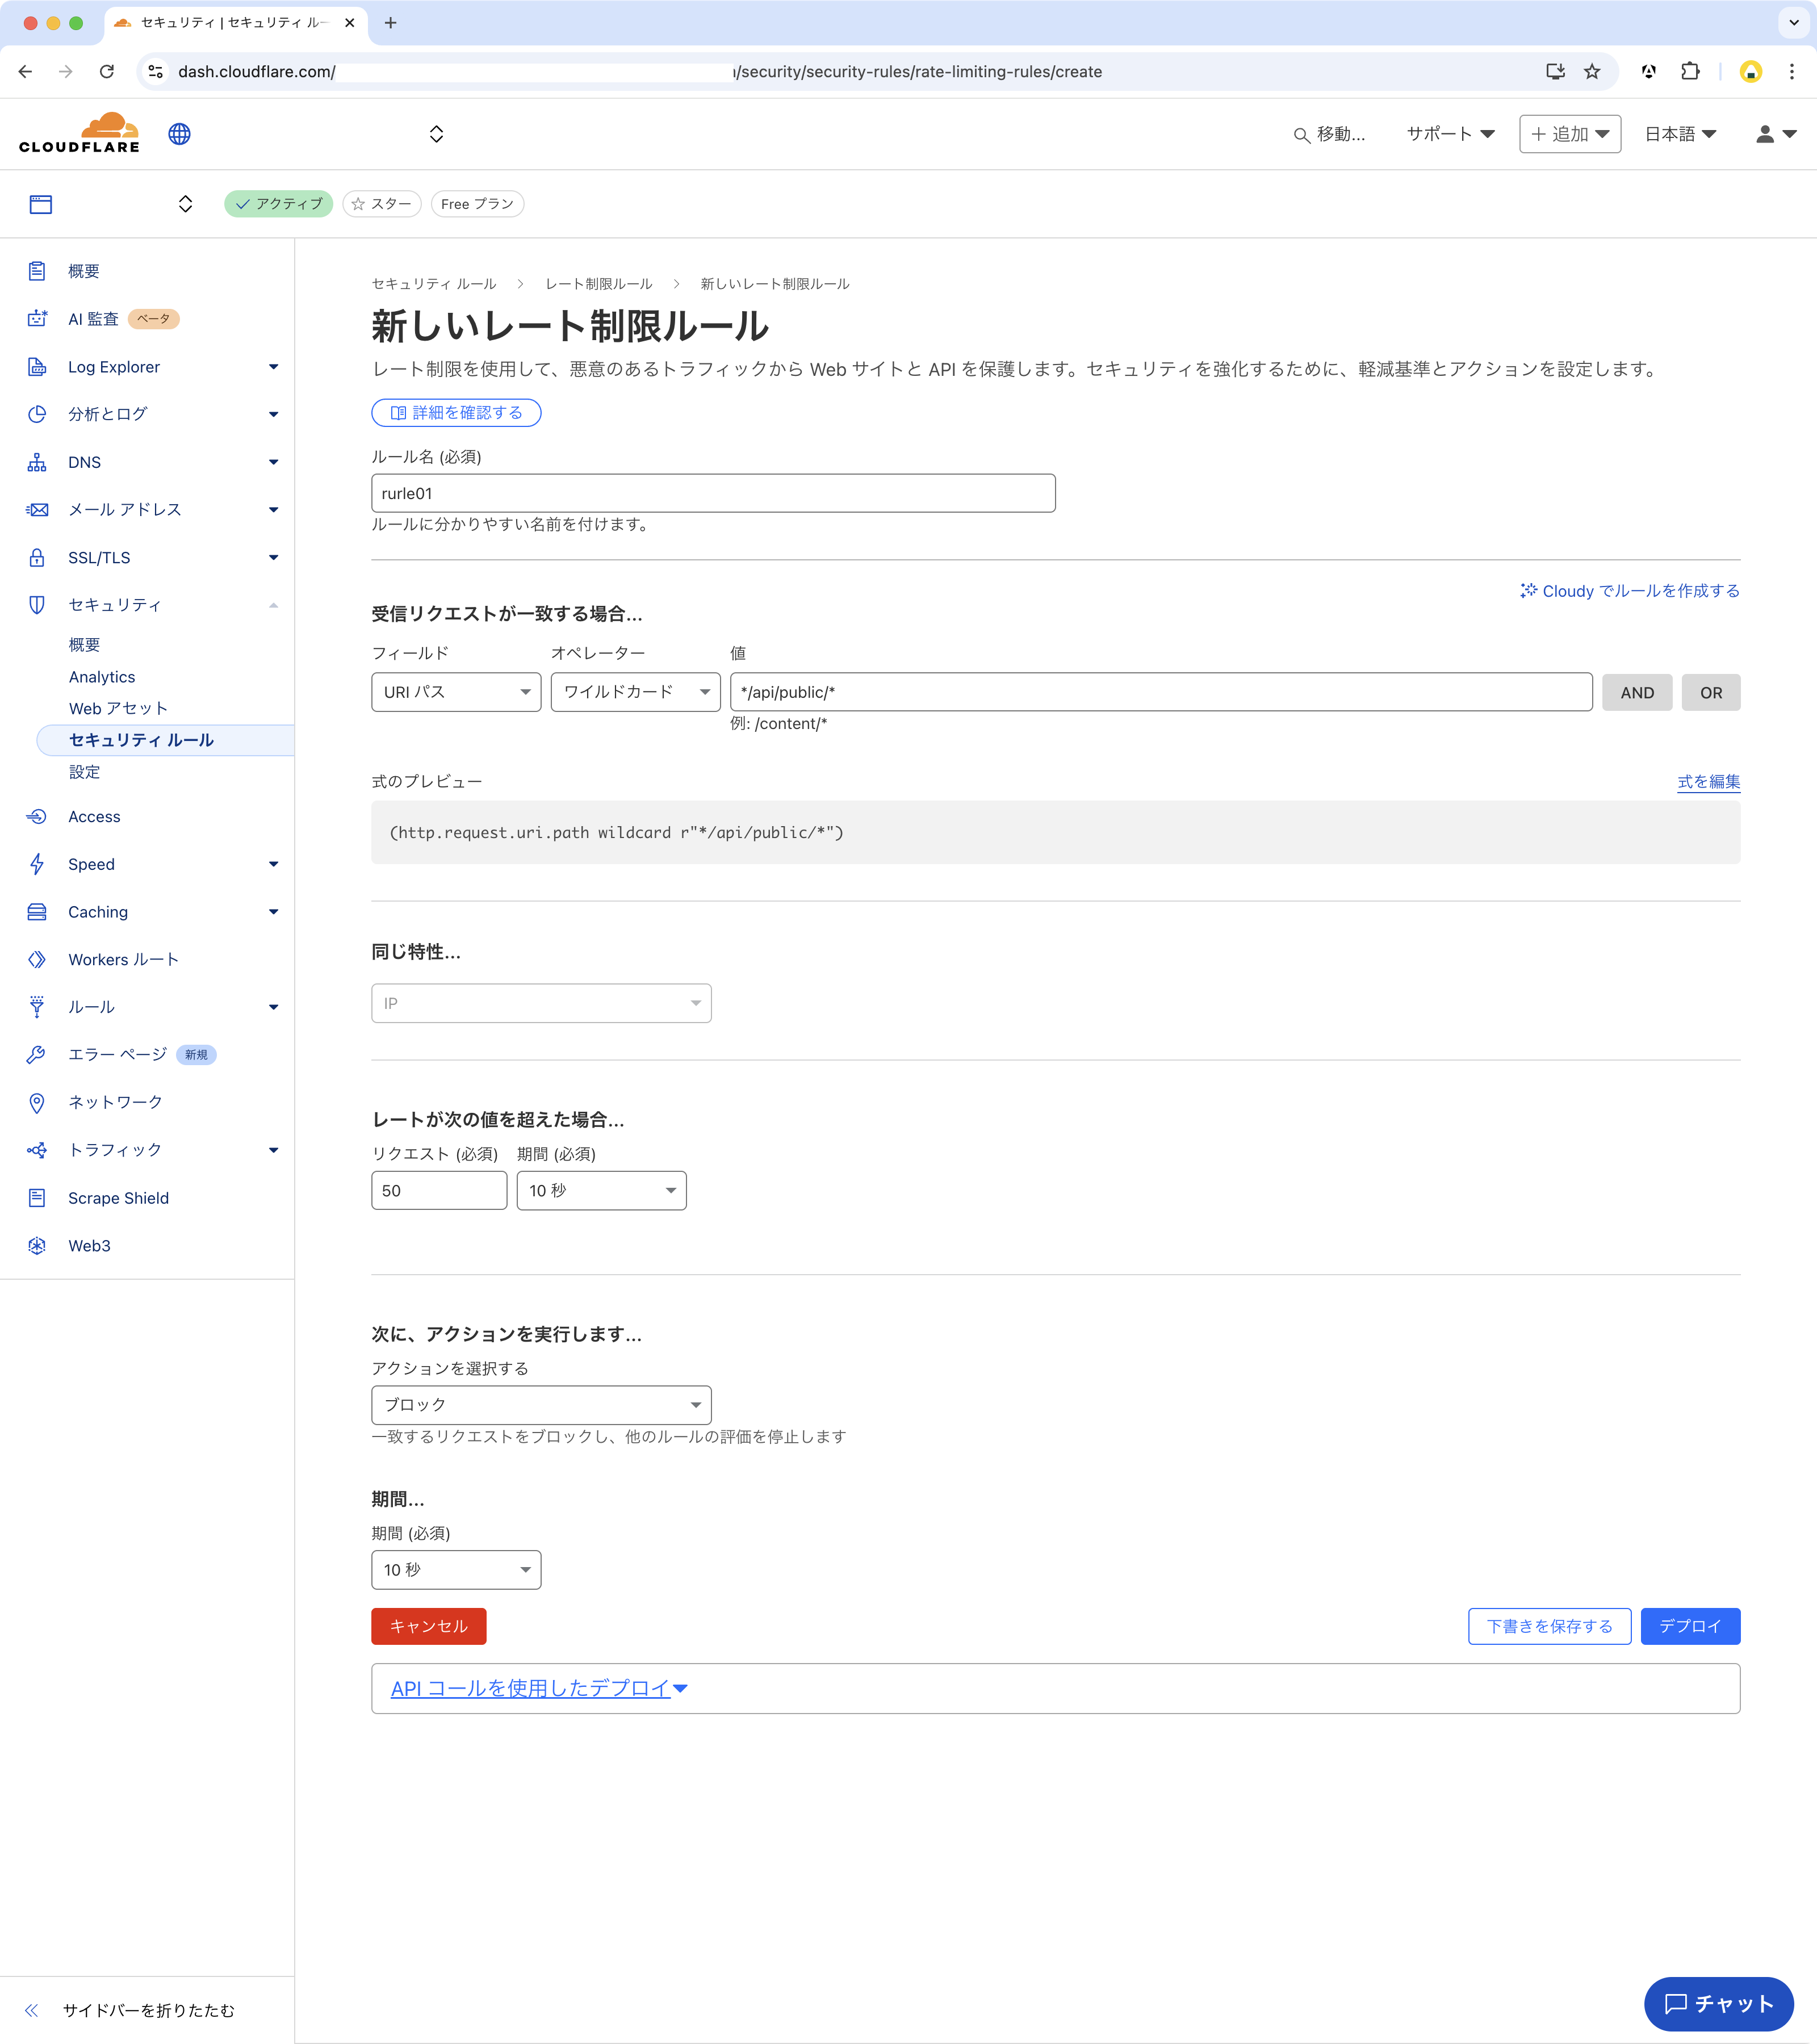Image resolution: width=1817 pixels, height=2044 pixels.
Task: Click the Access sidebar icon
Action: coord(37,817)
